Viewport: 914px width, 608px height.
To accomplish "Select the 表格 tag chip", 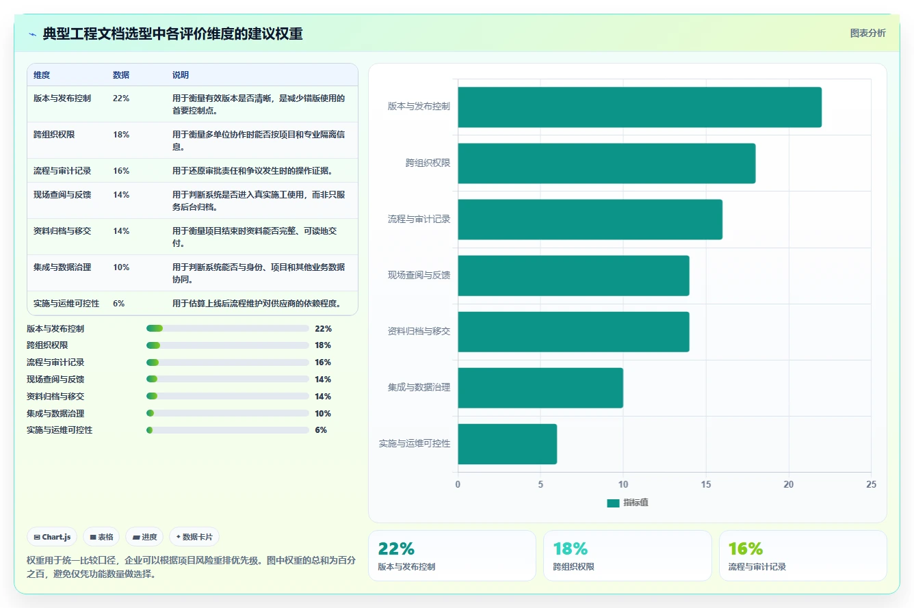I will [x=102, y=537].
